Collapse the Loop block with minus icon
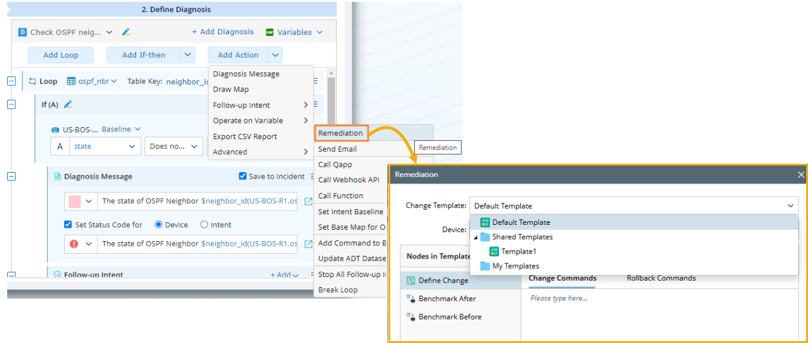808x343 pixels. (11, 81)
